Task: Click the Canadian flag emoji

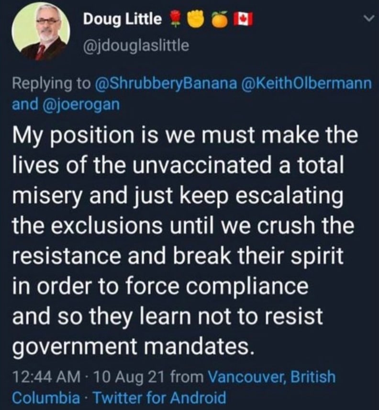Action: pos(243,19)
